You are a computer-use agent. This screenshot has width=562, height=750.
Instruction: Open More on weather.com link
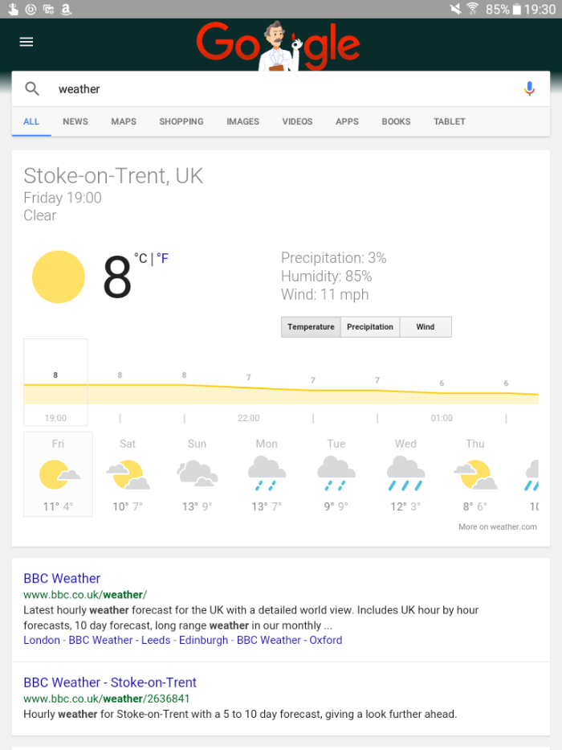[x=498, y=527]
